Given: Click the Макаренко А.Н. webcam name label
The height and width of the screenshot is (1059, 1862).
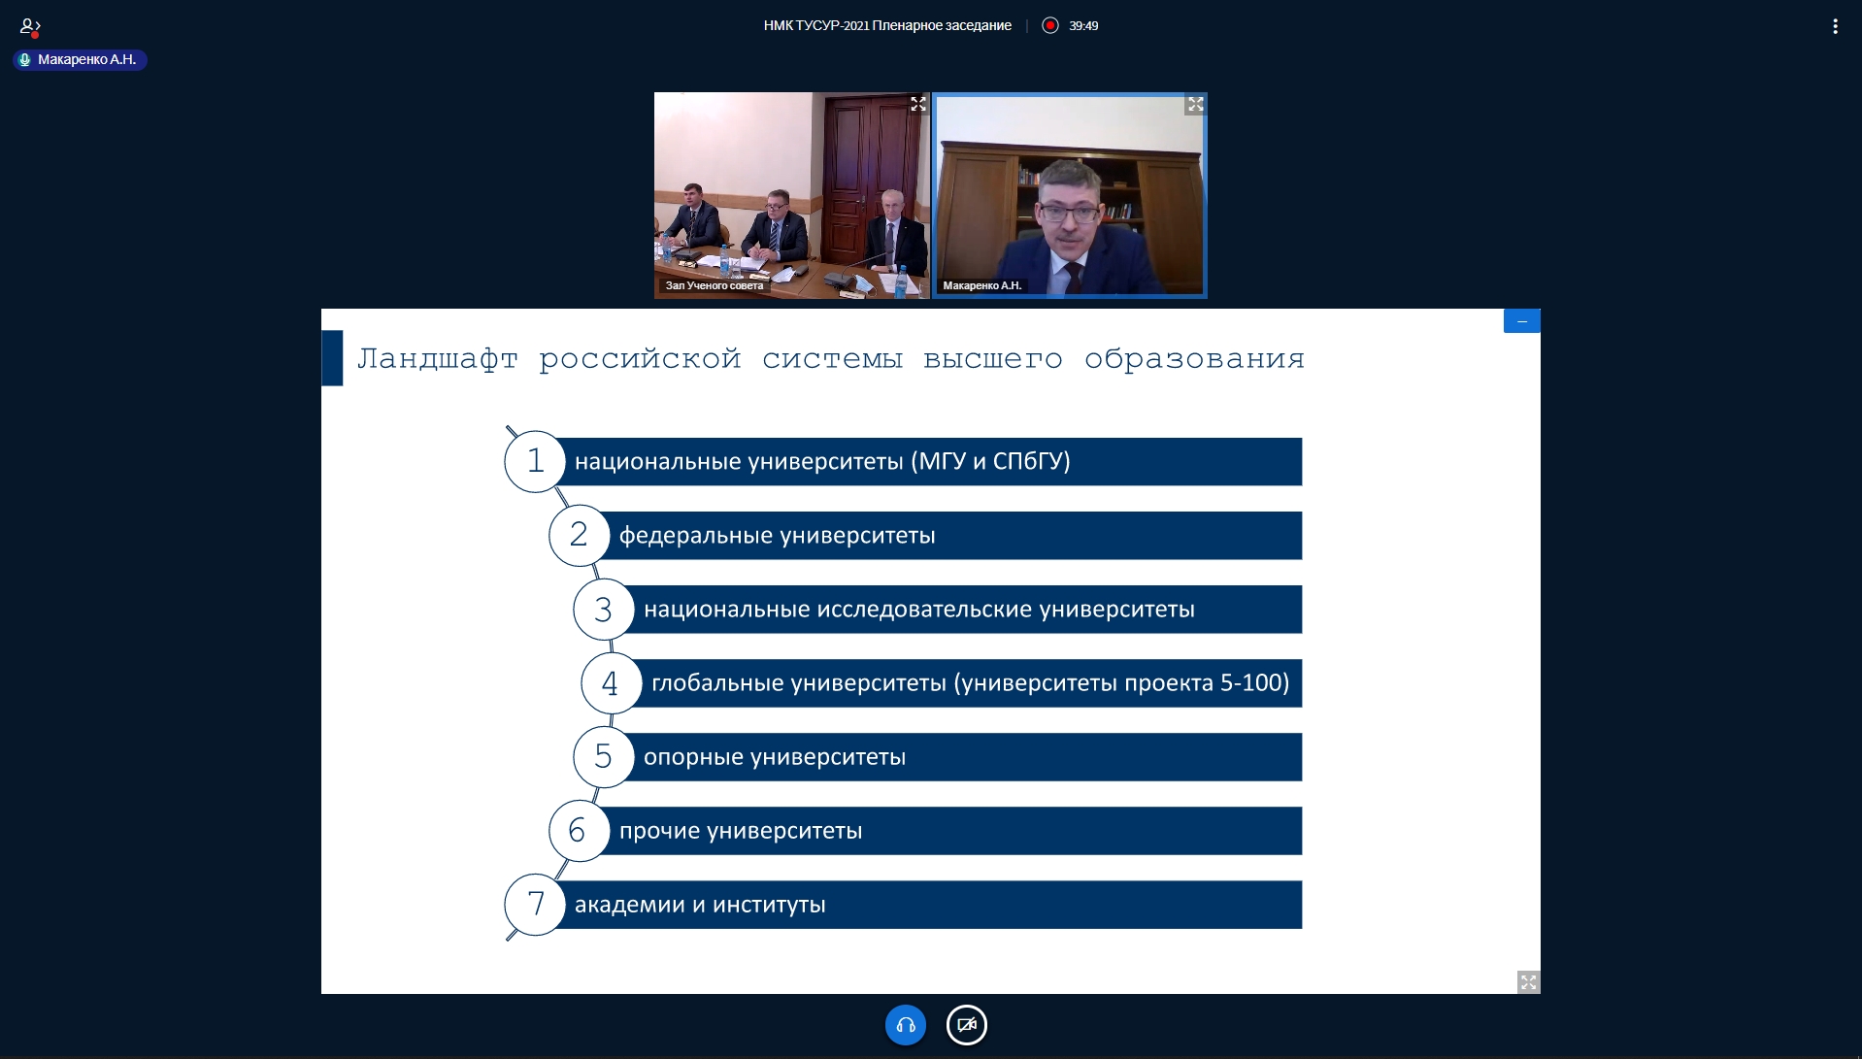Looking at the screenshot, I should coord(981,285).
